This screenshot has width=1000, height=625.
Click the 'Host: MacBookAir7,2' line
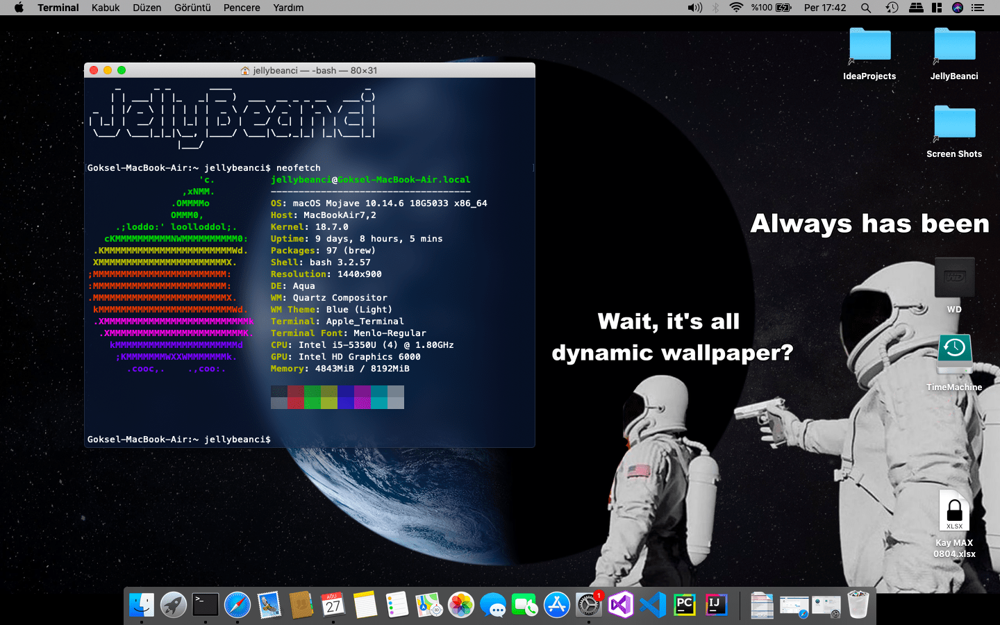[x=324, y=215]
